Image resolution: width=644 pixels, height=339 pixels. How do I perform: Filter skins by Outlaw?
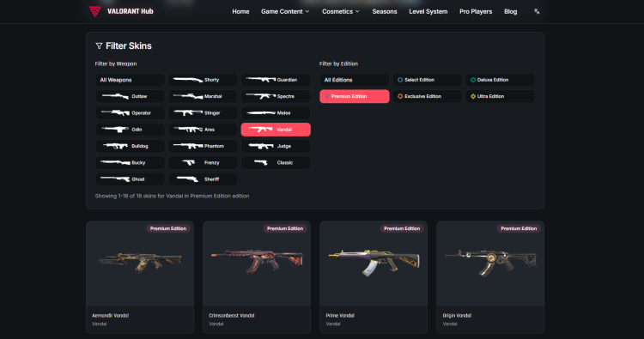click(x=131, y=96)
